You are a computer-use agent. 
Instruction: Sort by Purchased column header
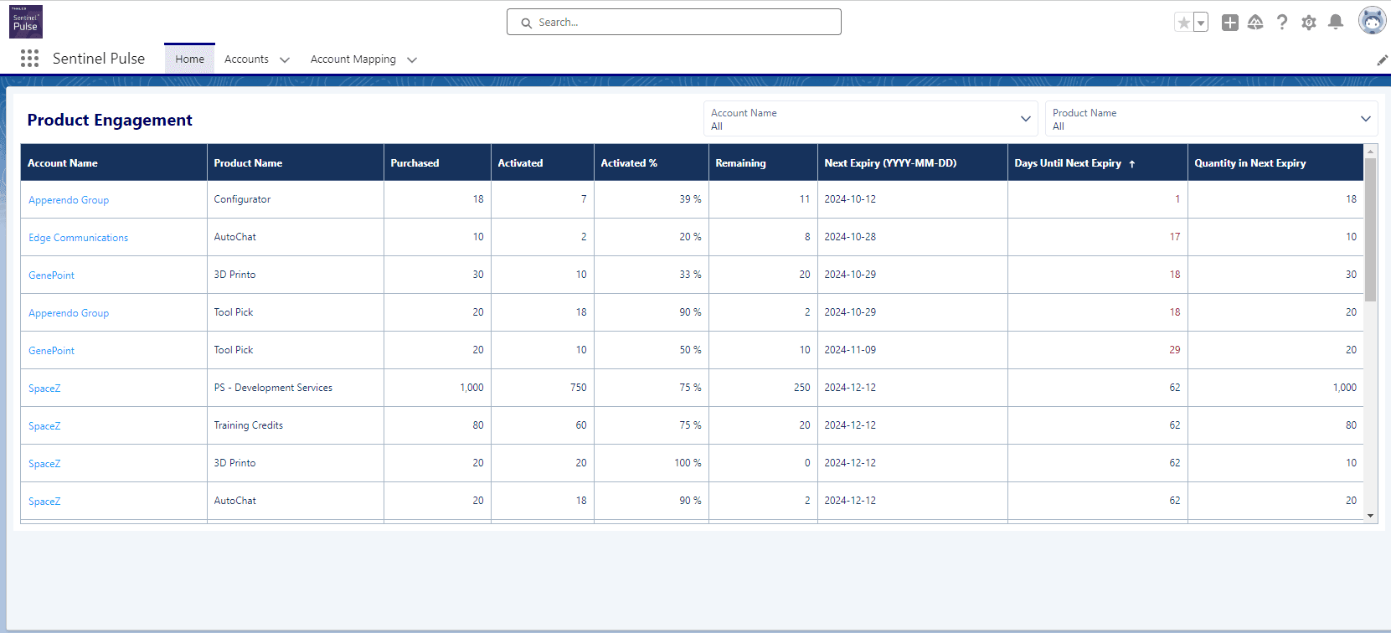pyautogui.click(x=437, y=162)
